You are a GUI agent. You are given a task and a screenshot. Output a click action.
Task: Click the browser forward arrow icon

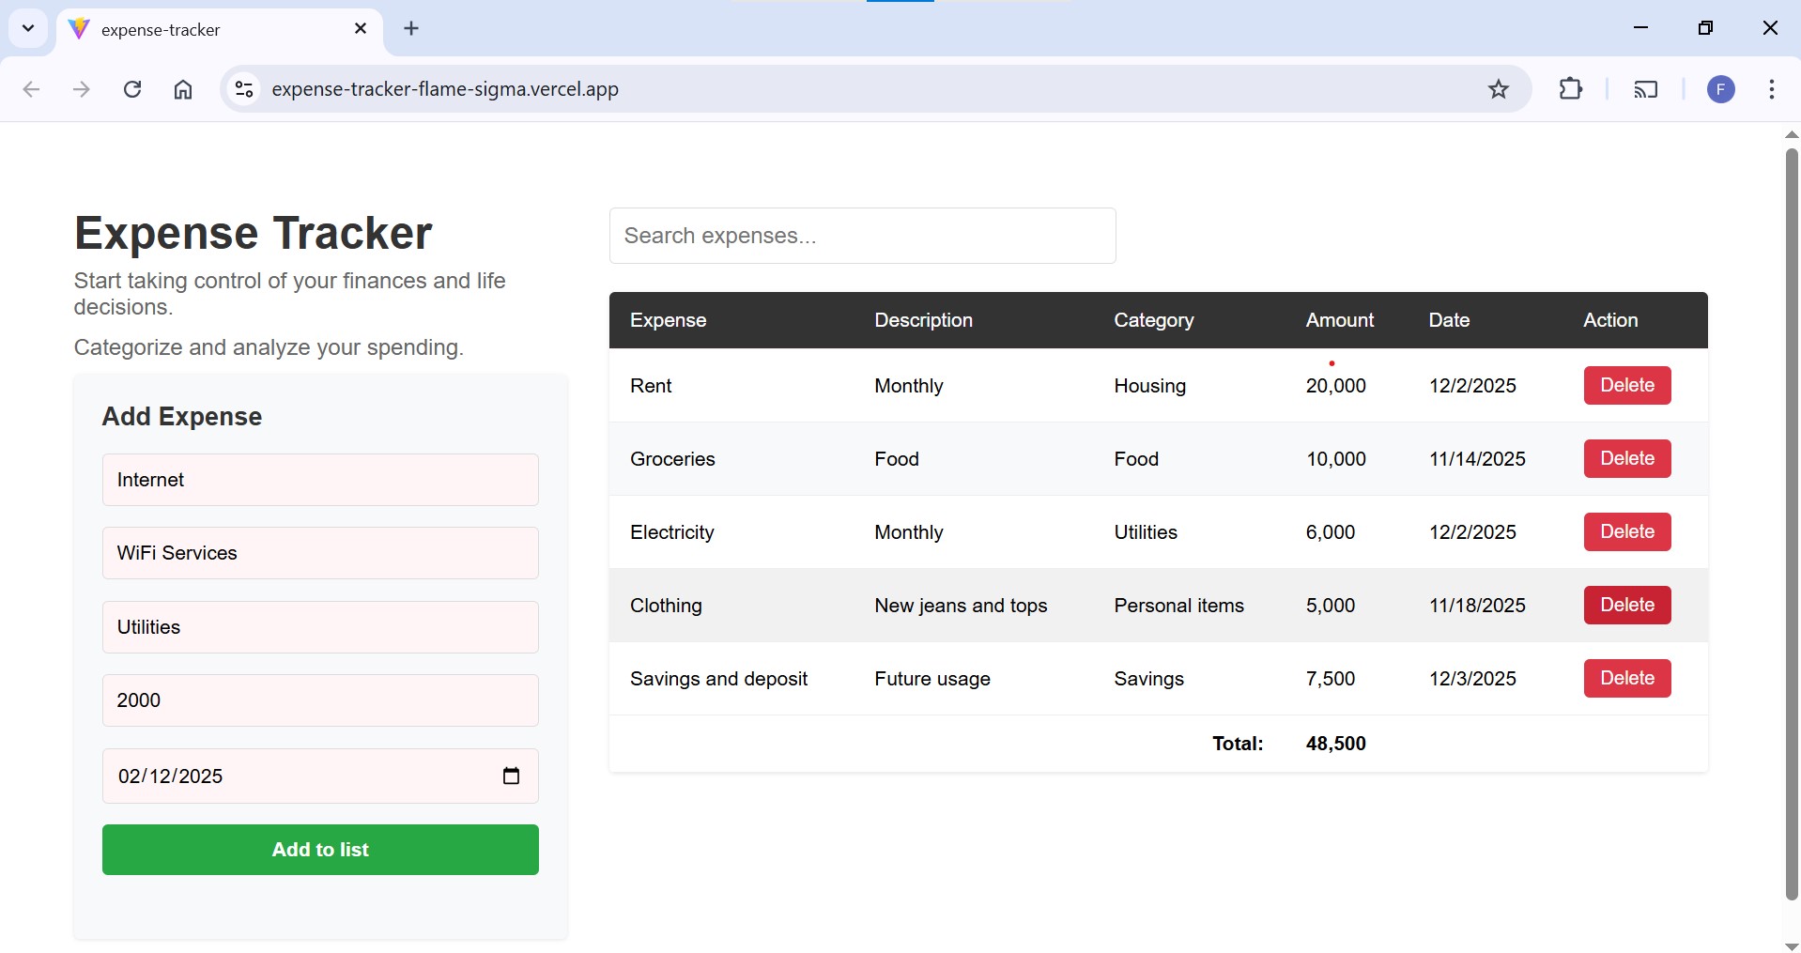click(82, 89)
